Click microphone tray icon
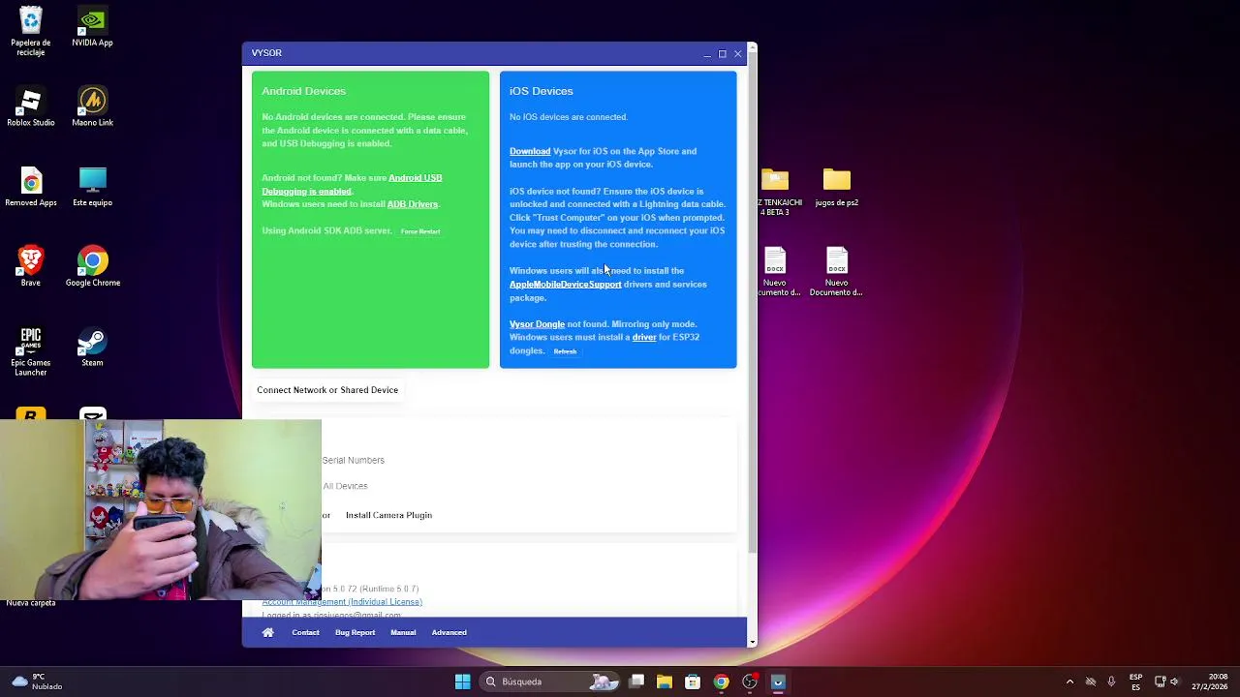 pos(1111,682)
